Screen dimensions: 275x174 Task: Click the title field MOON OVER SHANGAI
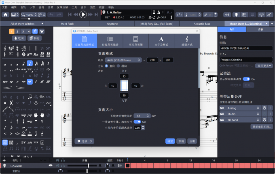pyautogui.click(x=246, y=48)
